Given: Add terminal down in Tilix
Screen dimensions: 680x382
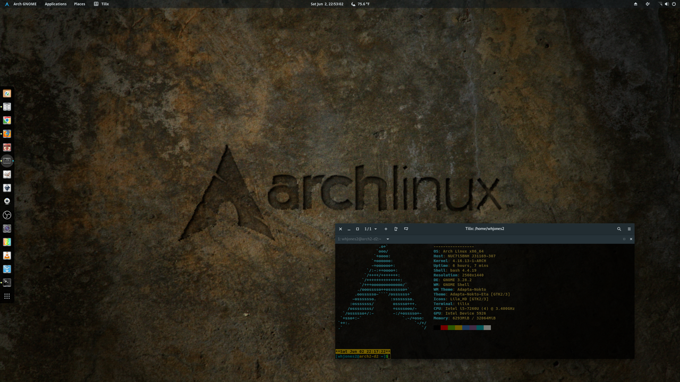Looking at the screenshot, I should 406,229.
